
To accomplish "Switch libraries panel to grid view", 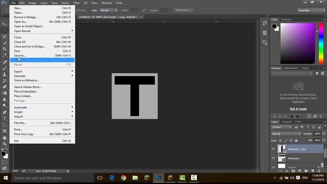I will coord(317,73).
